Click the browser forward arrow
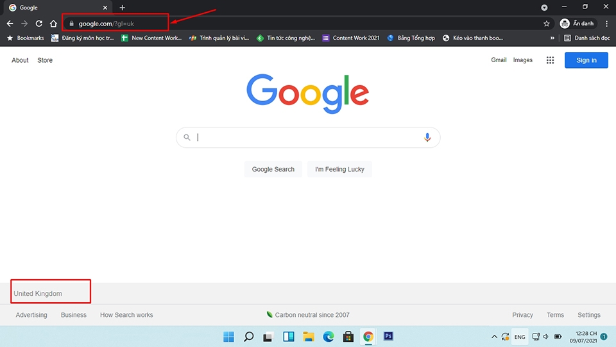This screenshot has height=347, width=616. point(24,24)
